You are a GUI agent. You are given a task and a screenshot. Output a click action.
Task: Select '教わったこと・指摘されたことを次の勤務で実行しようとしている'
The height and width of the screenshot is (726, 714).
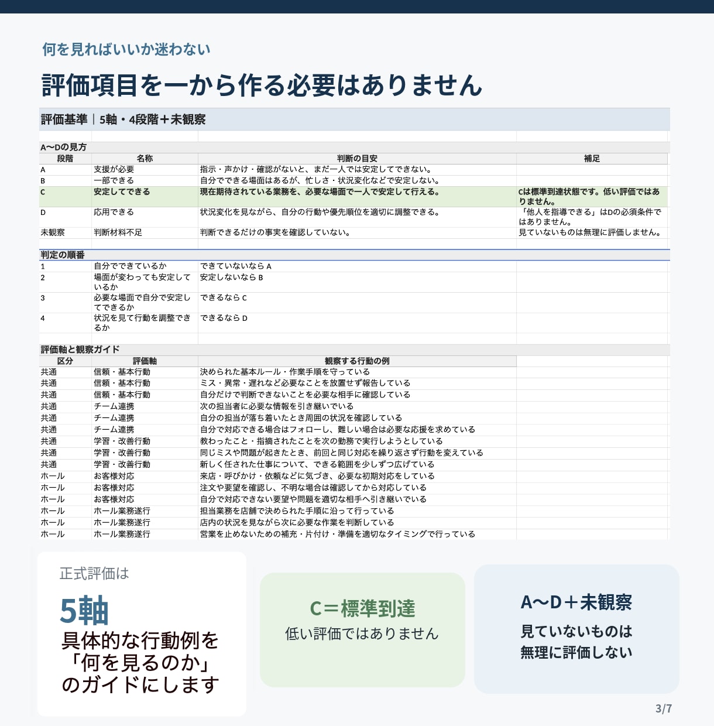click(x=321, y=441)
